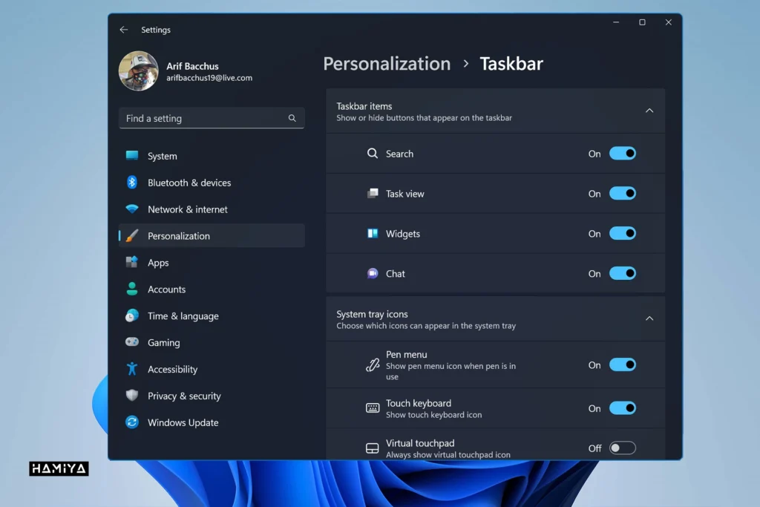Select Apps in the sidebar

(x=212, y=262)
